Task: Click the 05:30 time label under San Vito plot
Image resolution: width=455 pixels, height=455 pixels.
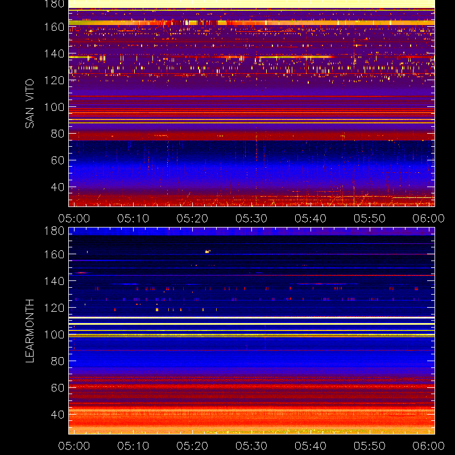Action: pyautogui.click(x=251, y=218)
